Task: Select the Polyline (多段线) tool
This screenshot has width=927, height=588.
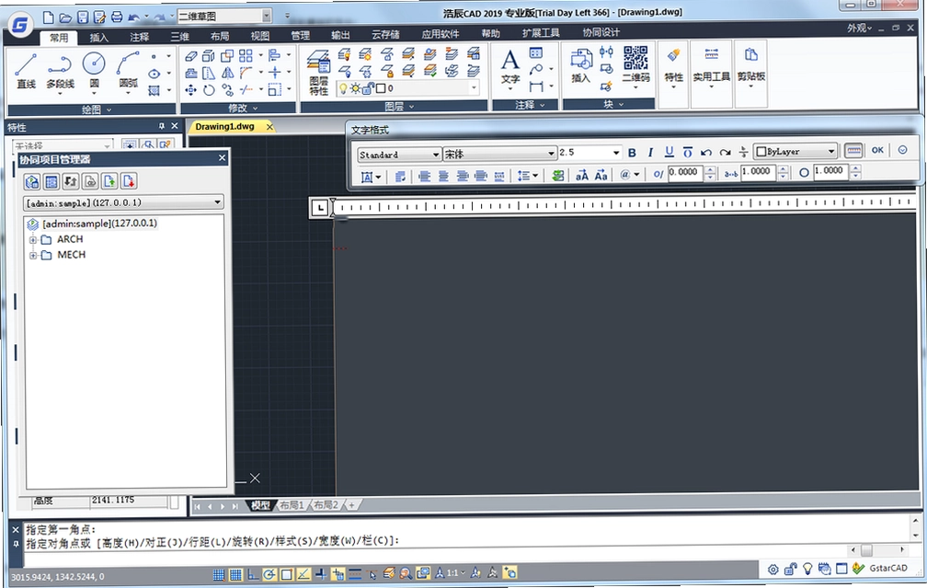Action: (x=60, y=71)
